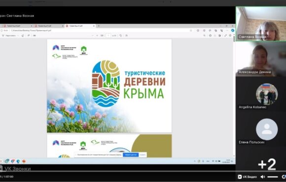Switch to the third active PDF tab
The image size is (286, 182).
pos(80,26)
